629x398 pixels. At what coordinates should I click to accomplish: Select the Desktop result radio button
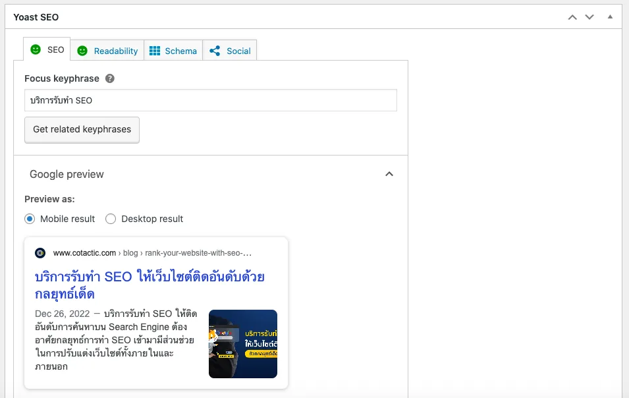(110, 219)
